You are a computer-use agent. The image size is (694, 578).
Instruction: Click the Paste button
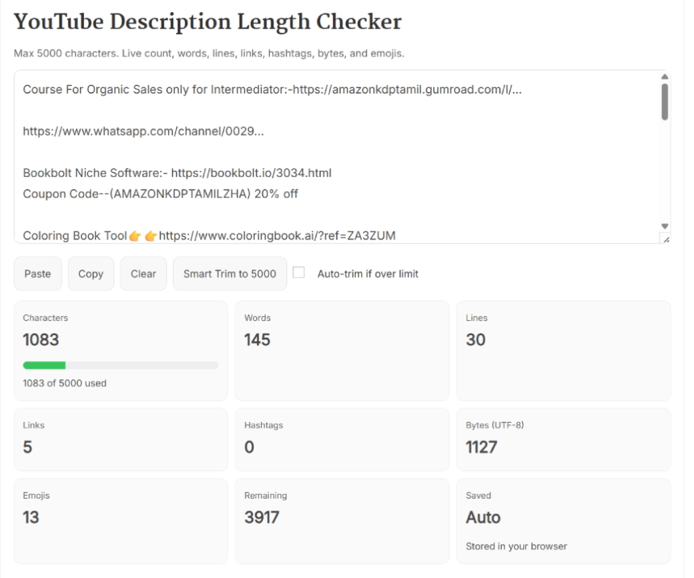click(37, 274)
